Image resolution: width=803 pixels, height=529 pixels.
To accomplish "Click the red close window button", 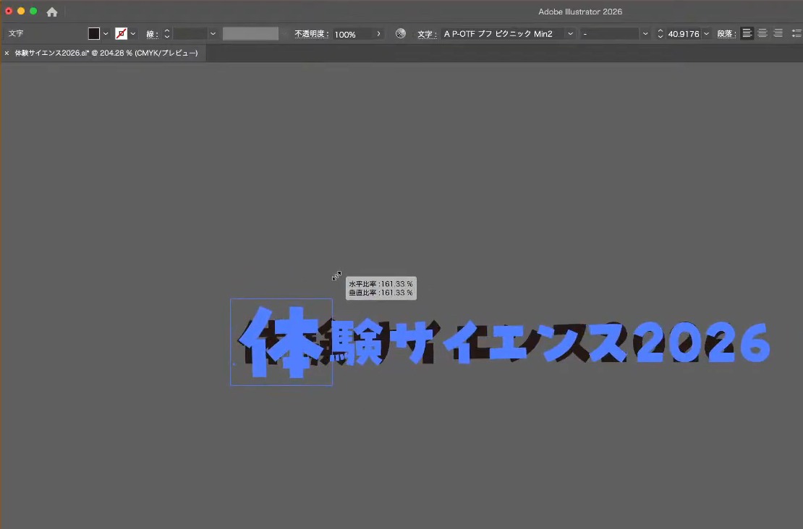I will point(9,11).
